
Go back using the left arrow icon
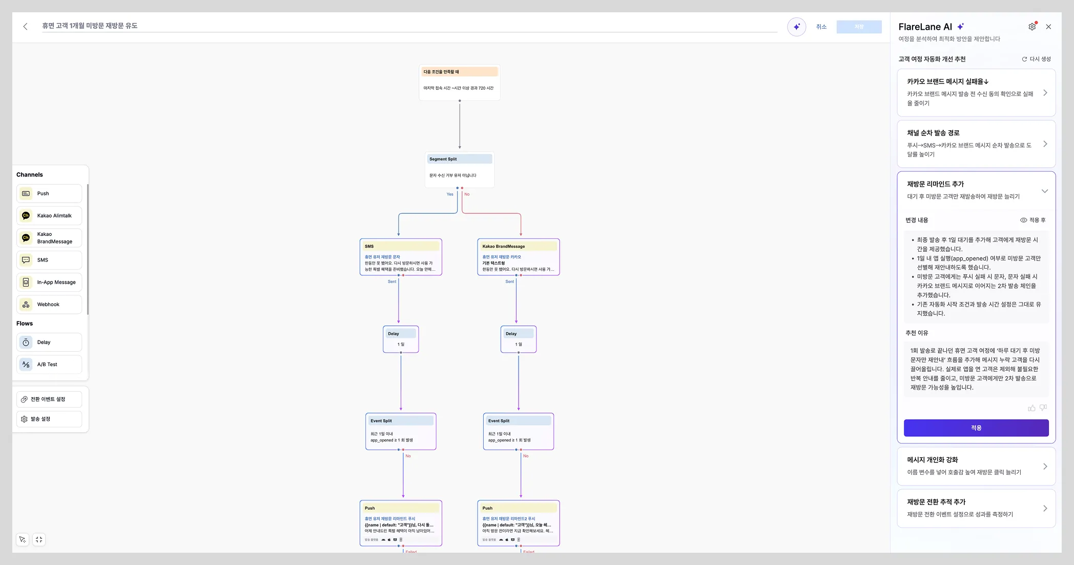tap(25, 26)
